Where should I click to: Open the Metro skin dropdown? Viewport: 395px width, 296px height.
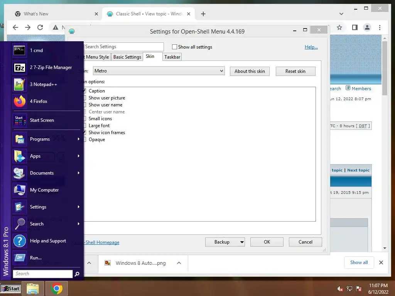[159, 71]
